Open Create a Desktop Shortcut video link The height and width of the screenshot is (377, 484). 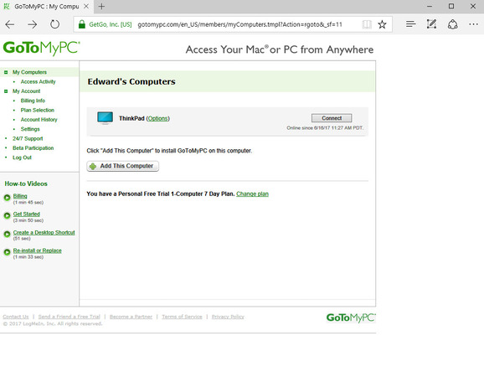(44, 233)
